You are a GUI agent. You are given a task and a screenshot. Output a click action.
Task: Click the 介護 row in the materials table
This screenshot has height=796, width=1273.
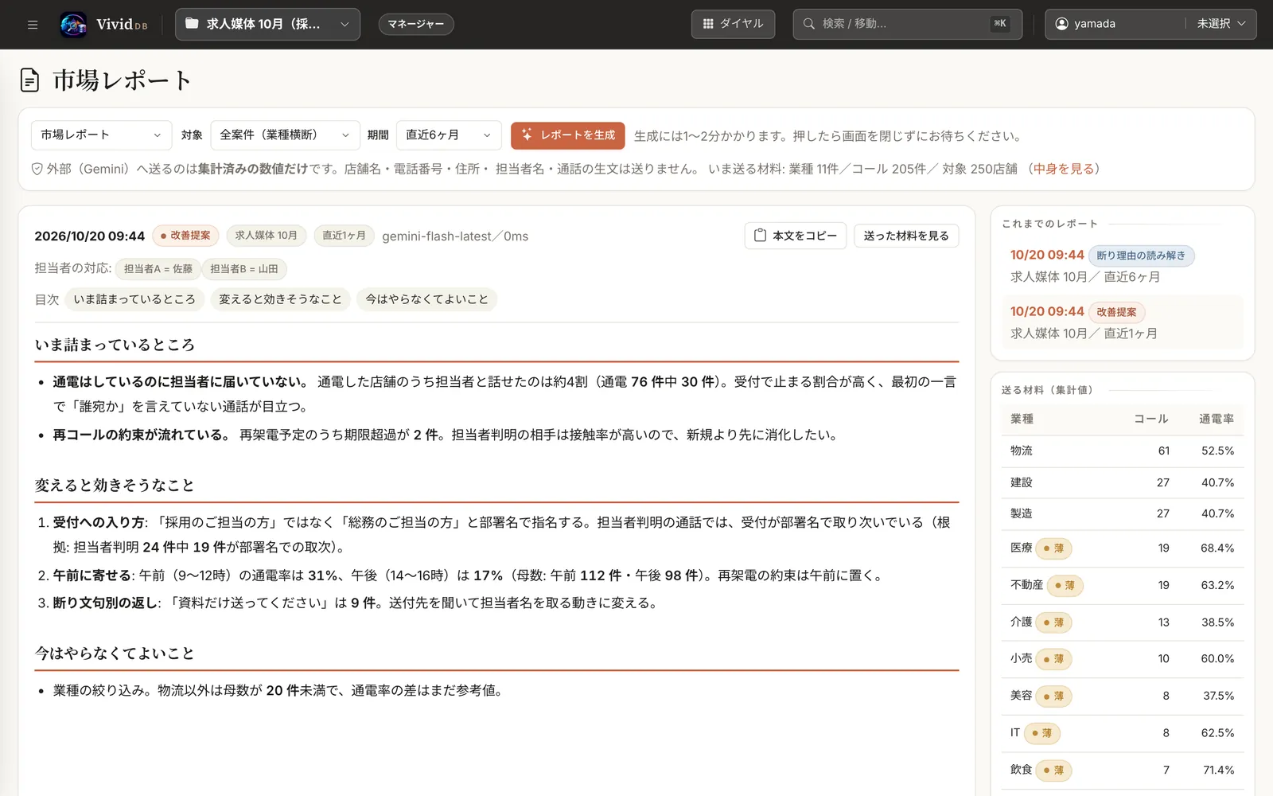(x=1122, y=622)
